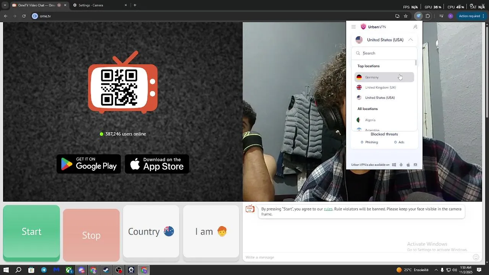
Task: Click Get it on Google Play badge
Action: 89,164
